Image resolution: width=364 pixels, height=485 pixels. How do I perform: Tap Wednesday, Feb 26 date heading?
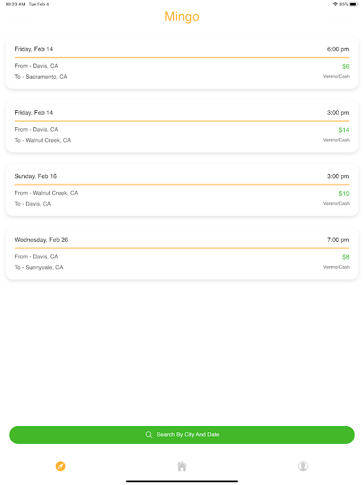pos(41,240)
